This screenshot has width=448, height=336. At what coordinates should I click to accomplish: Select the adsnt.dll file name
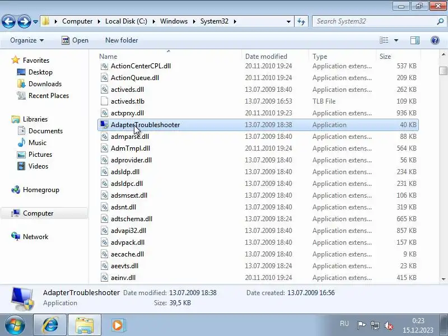[123, 207]
